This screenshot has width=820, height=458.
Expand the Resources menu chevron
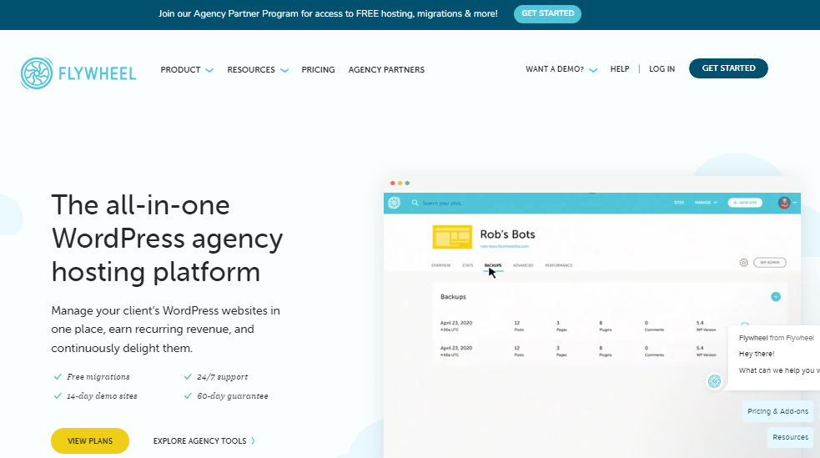point(284,70)
